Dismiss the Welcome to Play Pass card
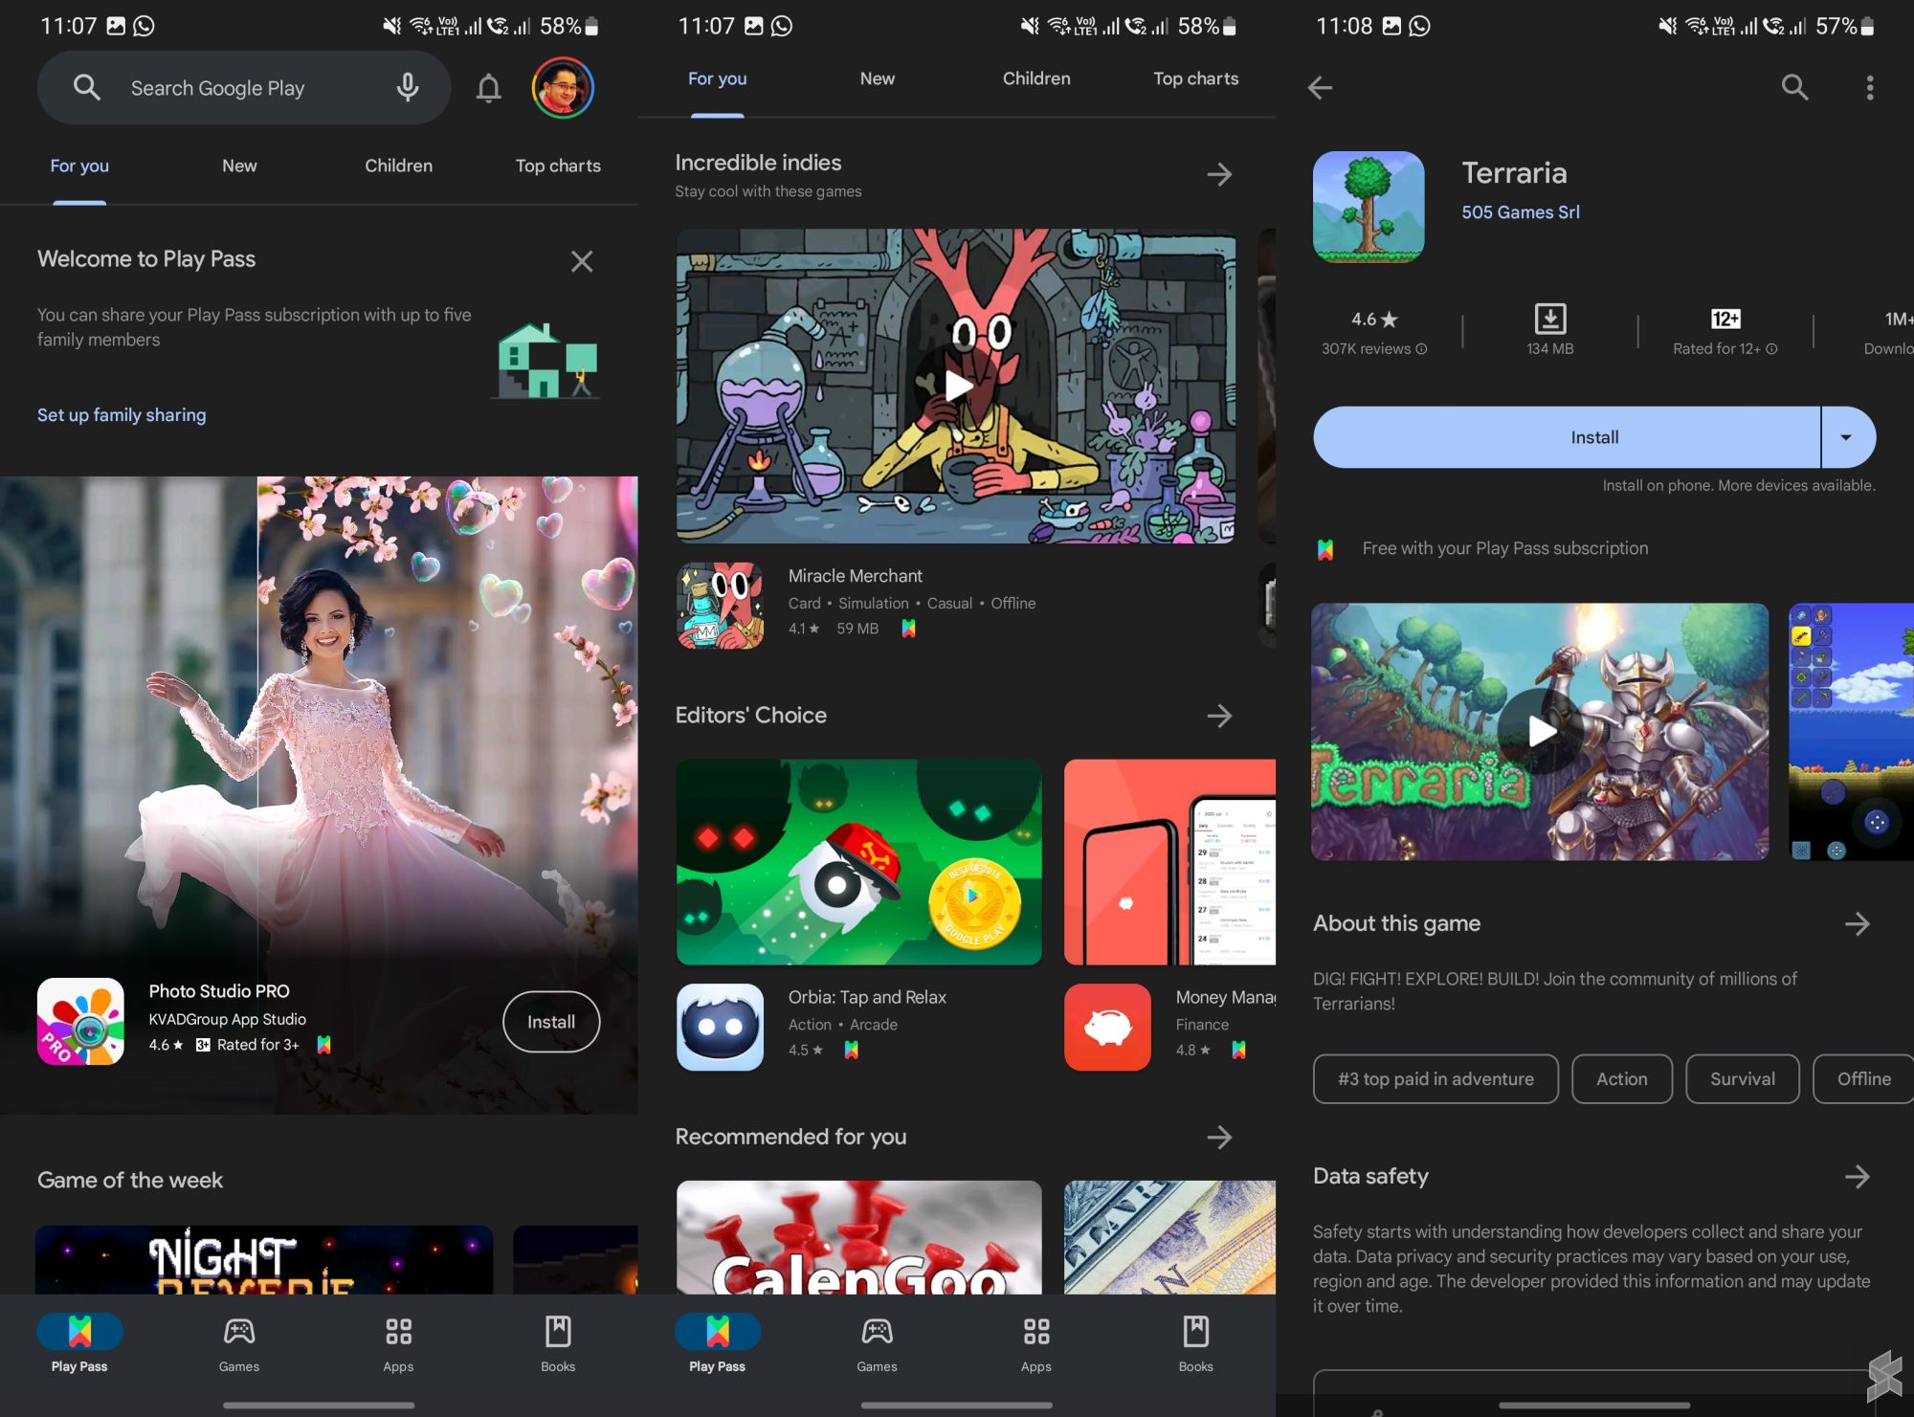This screenshot has width=1914, height=1417. click(x=582, y=261)
